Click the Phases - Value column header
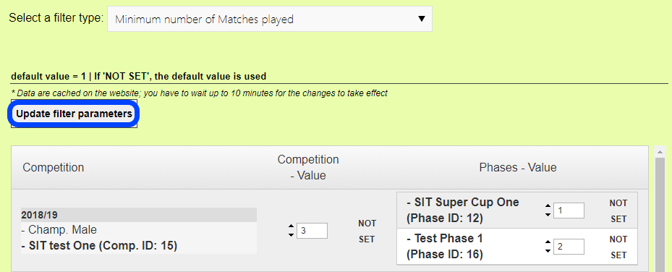The width and height of the screenshot is (672, 272). [x=518, y=168]
